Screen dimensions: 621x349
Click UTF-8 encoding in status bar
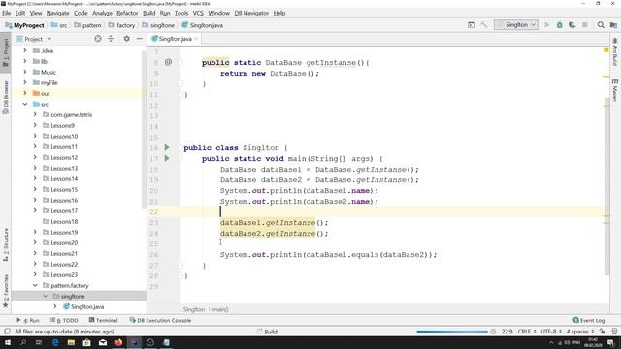[551, 332]
